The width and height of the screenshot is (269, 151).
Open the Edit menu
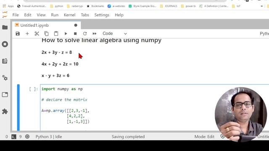pos(28,15)
